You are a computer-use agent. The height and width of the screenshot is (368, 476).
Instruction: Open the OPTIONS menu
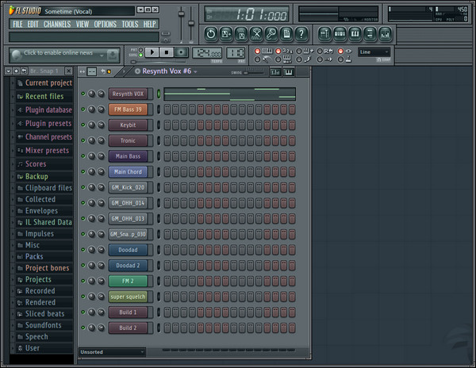(x=105, y=24)
